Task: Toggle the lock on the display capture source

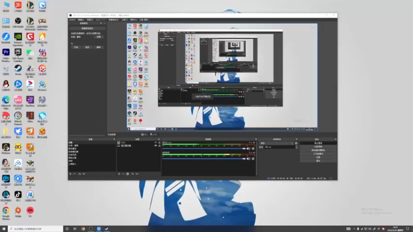Action: pyautogui.click(x=160, y=145)
